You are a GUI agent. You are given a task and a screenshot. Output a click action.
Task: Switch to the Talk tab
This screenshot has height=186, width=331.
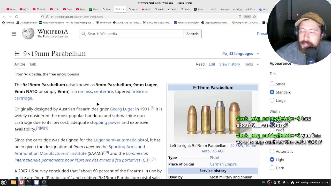(x=33, y=64)
